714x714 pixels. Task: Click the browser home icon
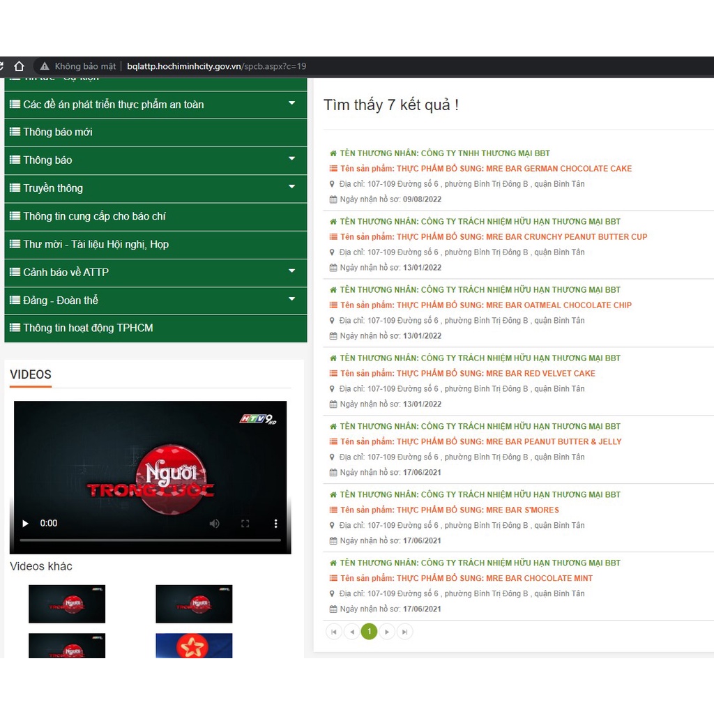pyautogui.click(x=20, y=66)
